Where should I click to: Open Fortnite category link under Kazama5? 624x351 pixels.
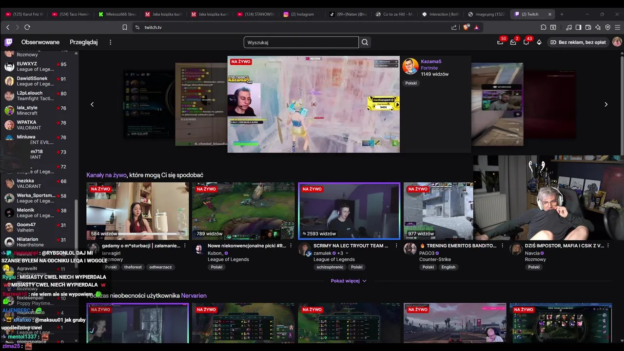pos(429,68)
